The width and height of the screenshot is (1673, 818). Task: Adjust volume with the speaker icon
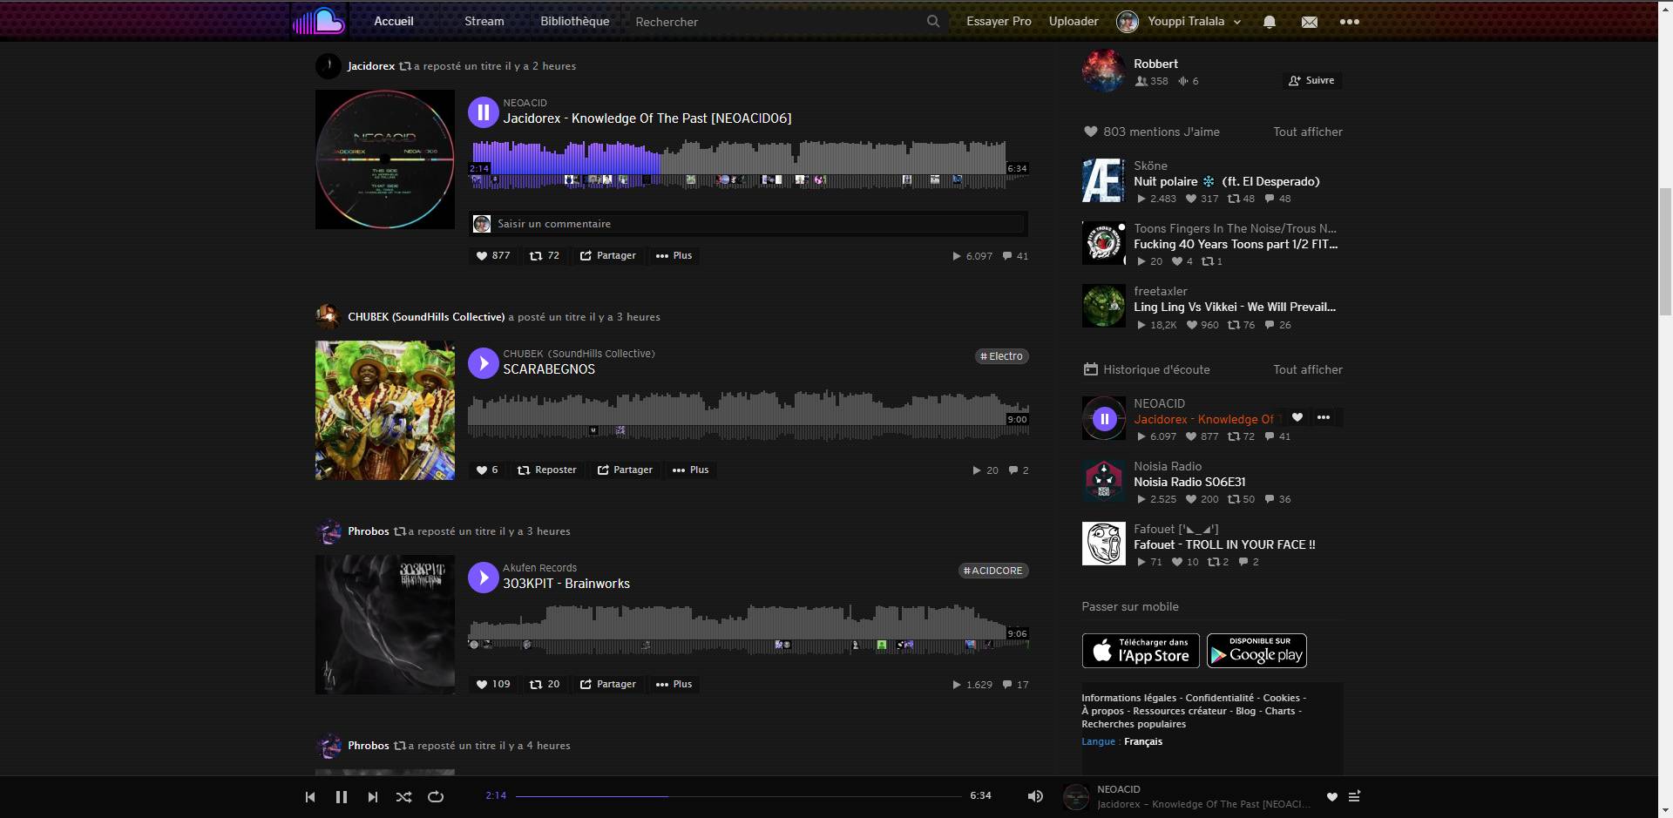click(x=1035, y=796)
